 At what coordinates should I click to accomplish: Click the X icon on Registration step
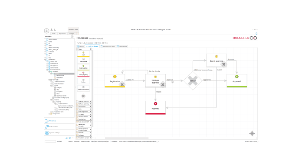coord(122,84)
